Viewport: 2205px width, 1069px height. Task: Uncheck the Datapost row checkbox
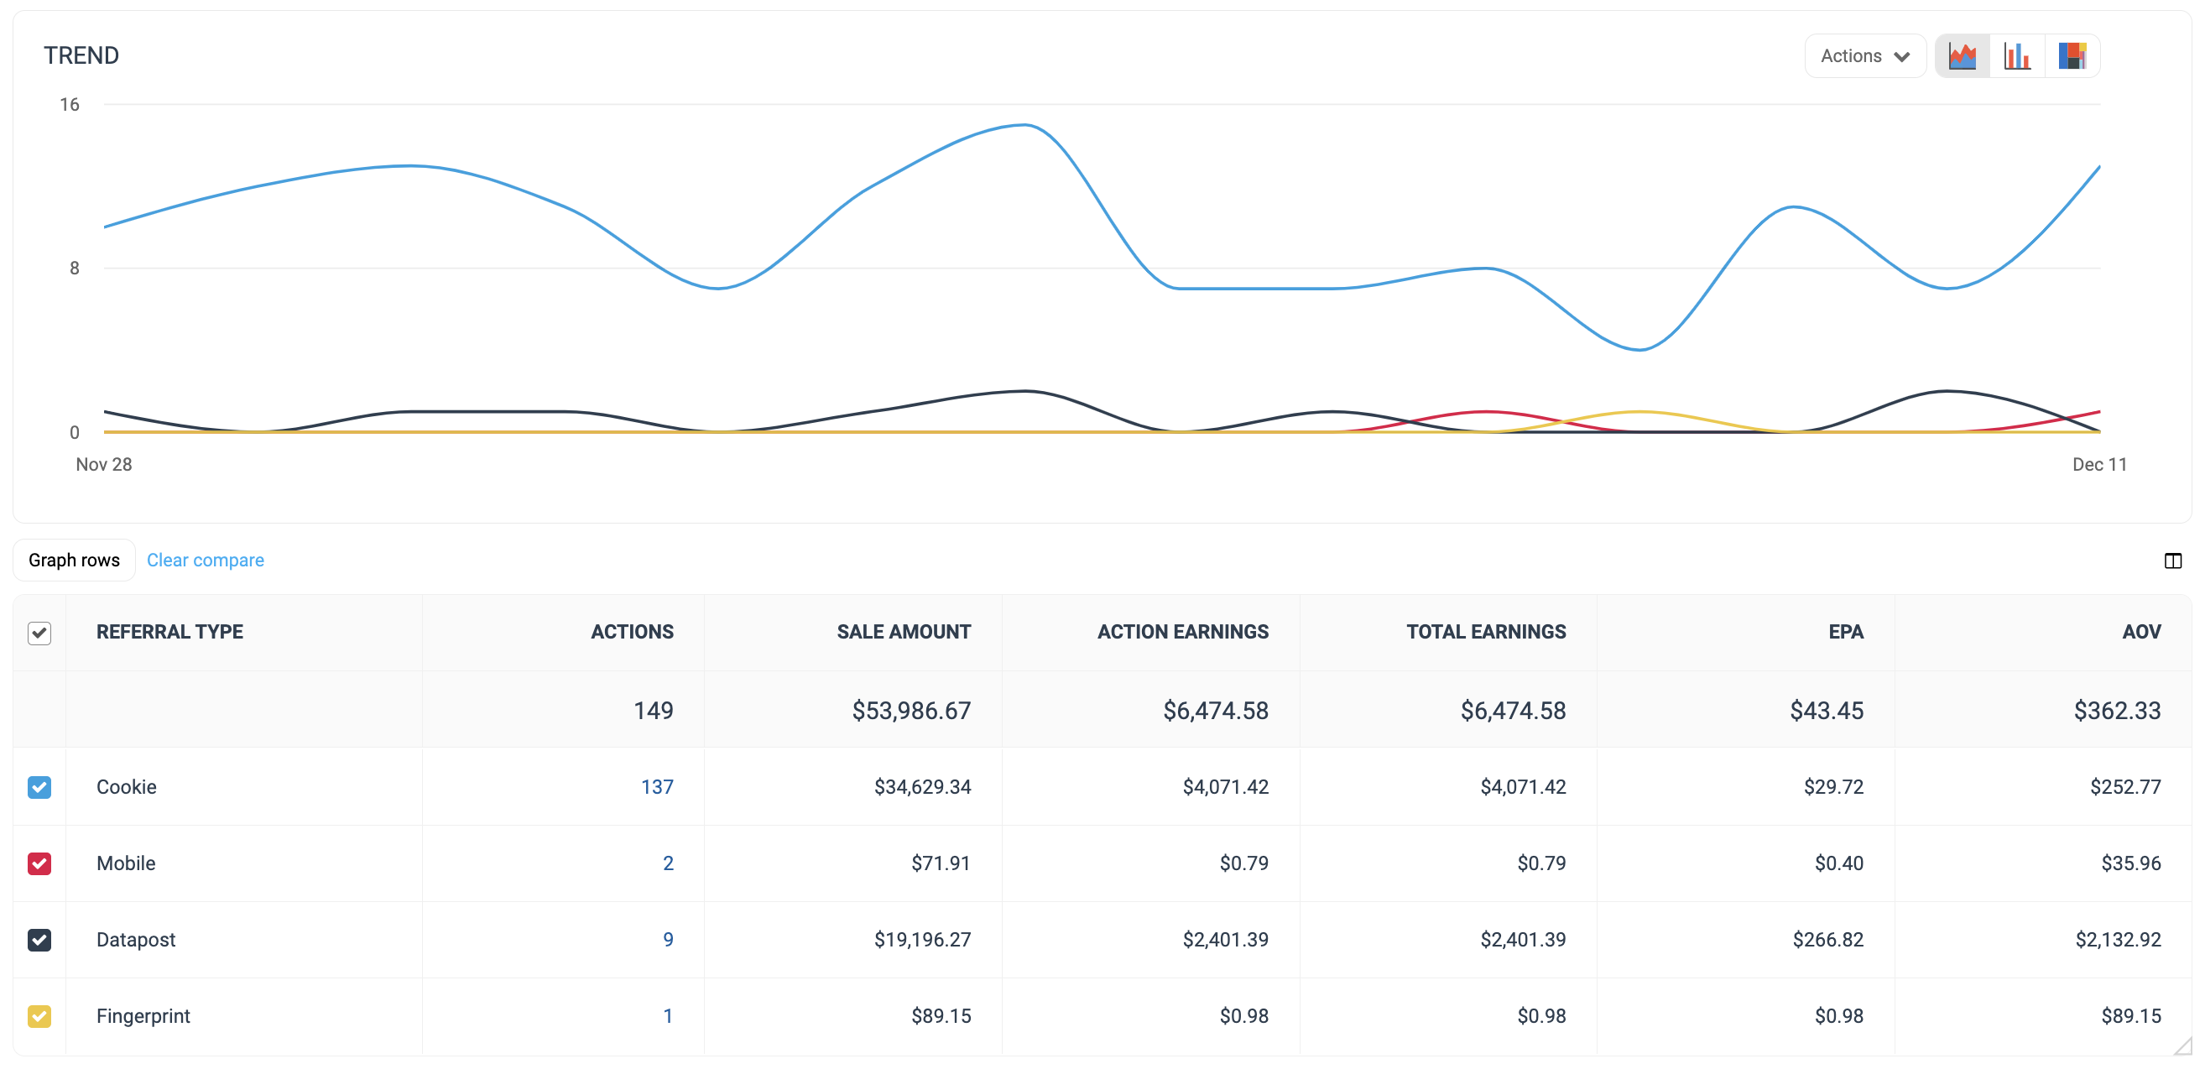point(39,939)
